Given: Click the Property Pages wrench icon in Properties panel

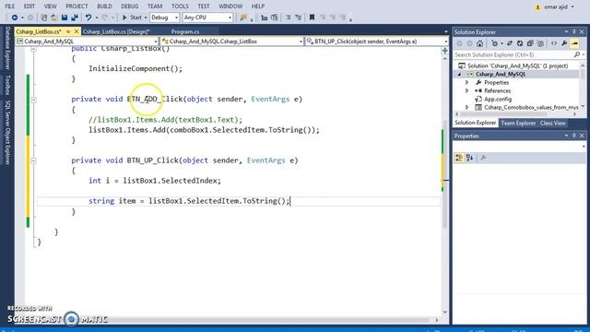Looking at the screenshot, I should pyautogui.click(x=483, y=158).
